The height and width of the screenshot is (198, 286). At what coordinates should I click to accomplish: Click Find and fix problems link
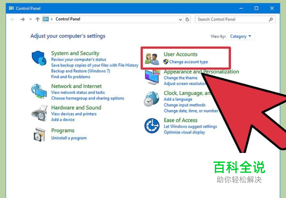pos(71,77)
